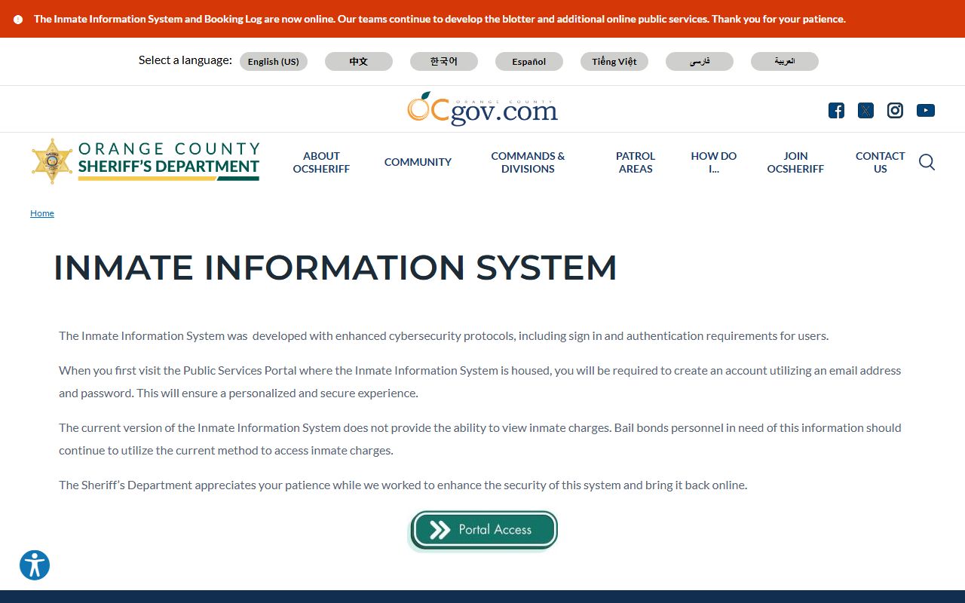Select 中文 language button
Viewport: 965px width, 603px height.
pos(359,62)
